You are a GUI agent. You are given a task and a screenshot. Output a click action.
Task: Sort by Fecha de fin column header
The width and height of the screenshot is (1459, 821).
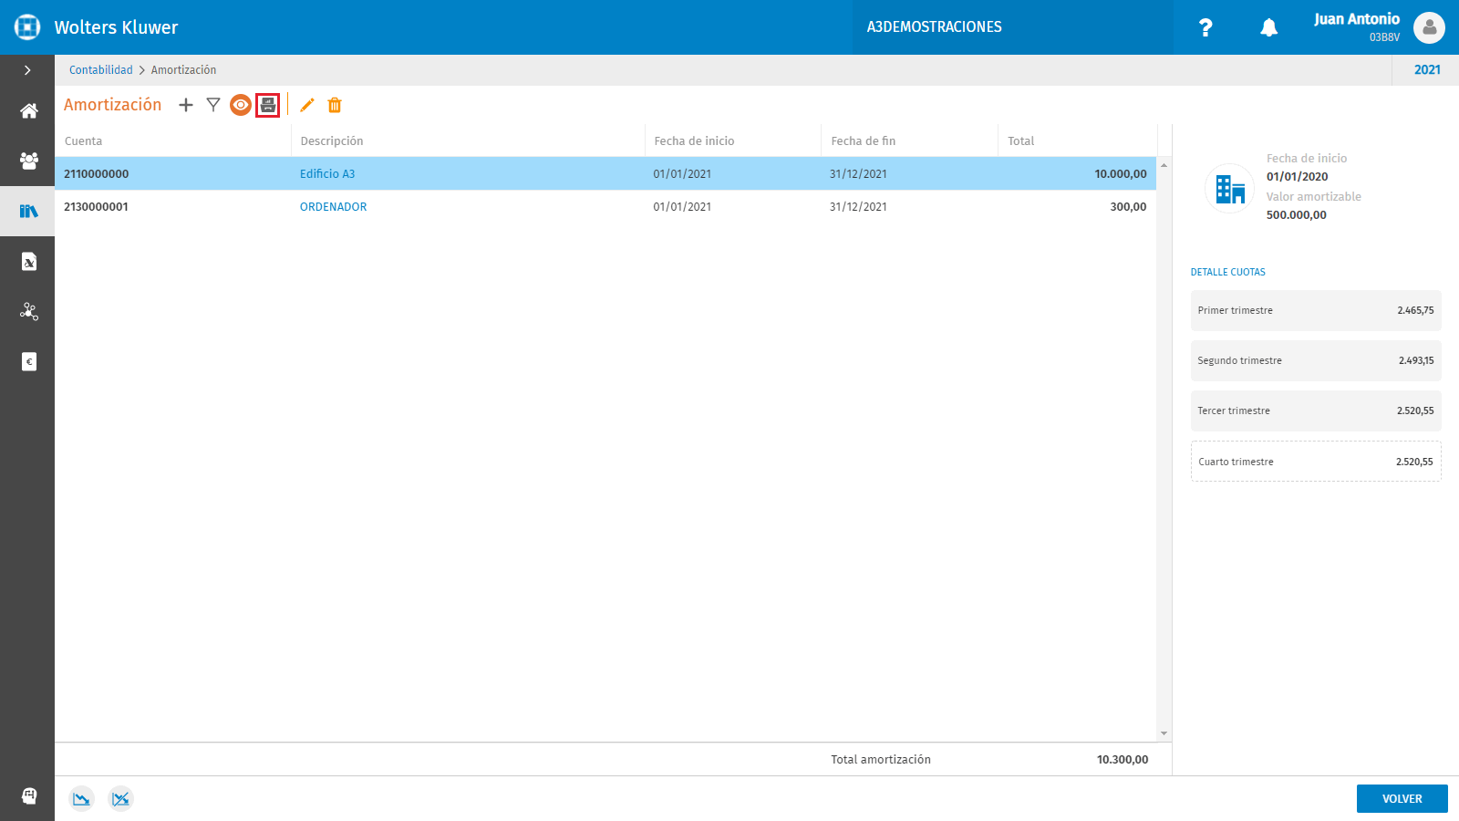click(910, 141)
